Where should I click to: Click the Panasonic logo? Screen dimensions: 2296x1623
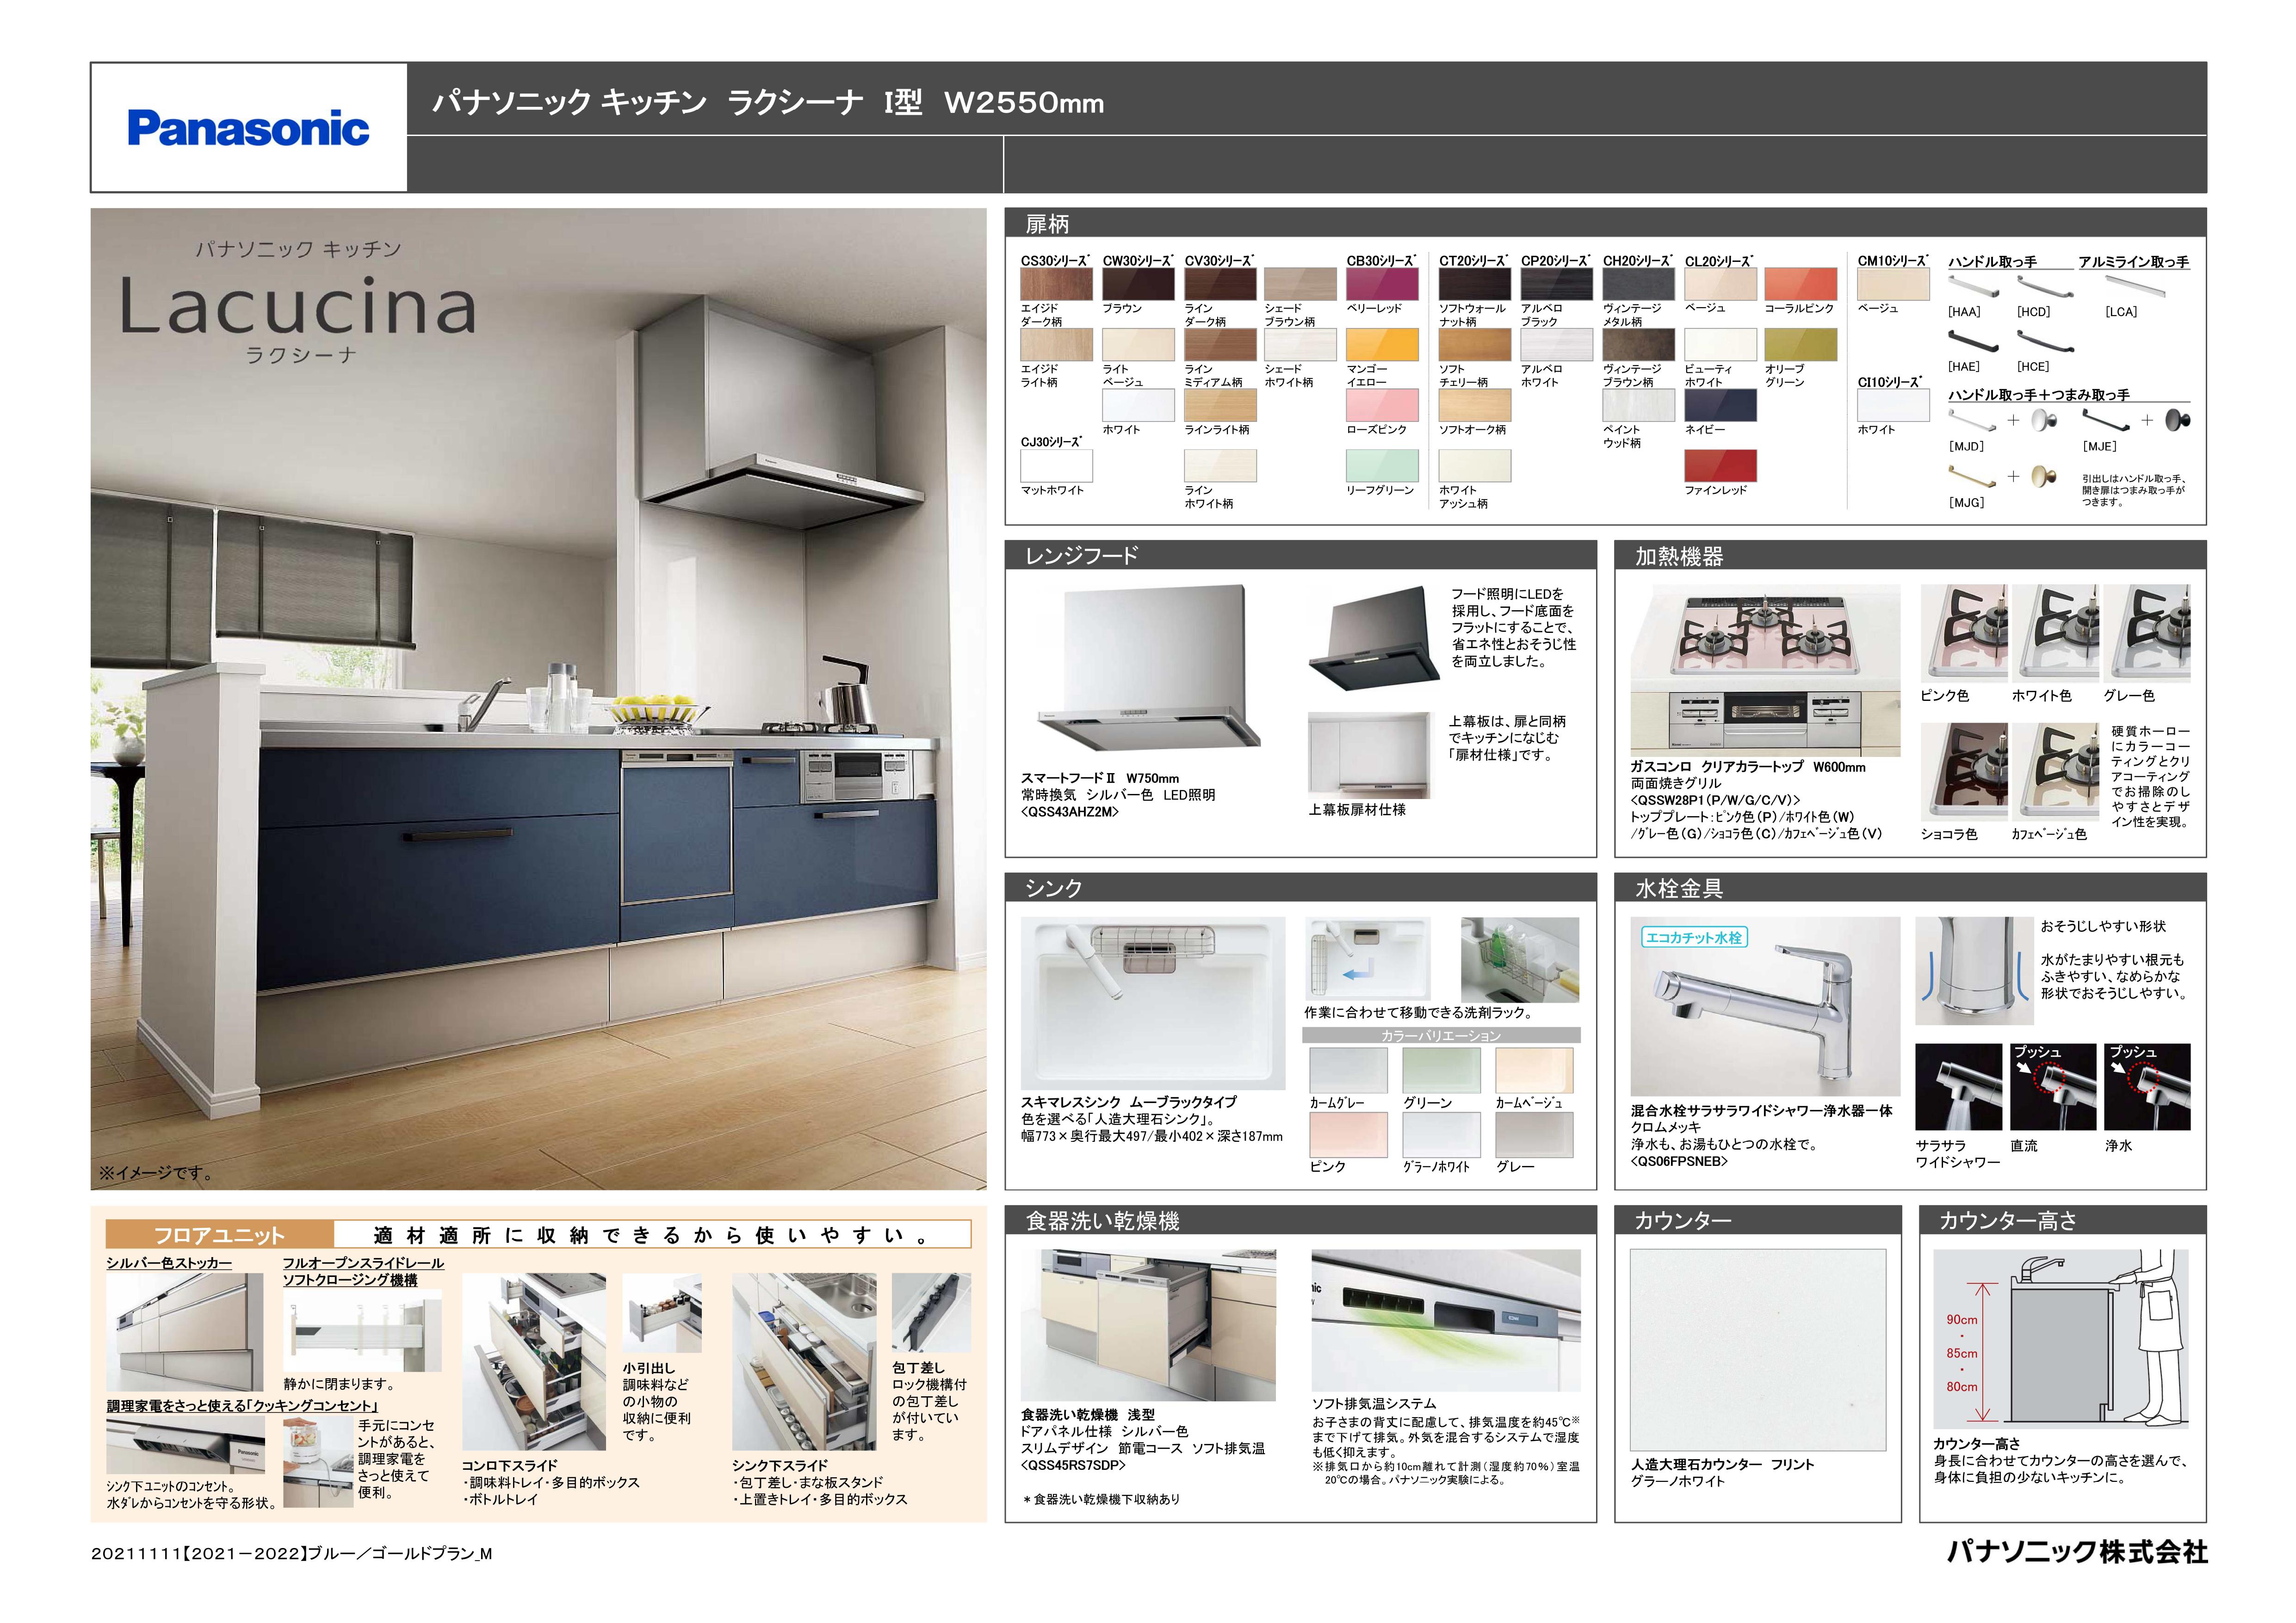[248, 129]
